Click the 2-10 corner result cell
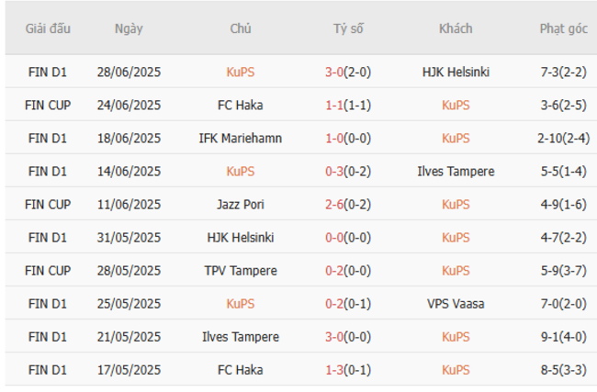Viewport: 597px width, 392px height. 563,138
